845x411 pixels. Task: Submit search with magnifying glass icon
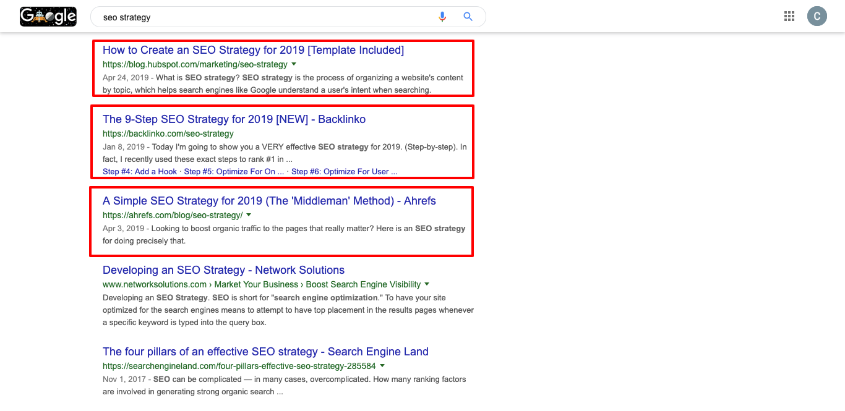pos(468,17)
